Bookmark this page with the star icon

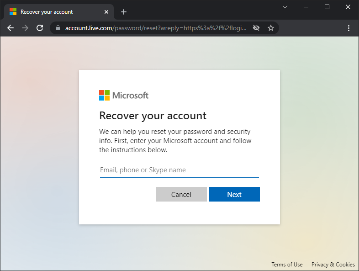point(271,28)
